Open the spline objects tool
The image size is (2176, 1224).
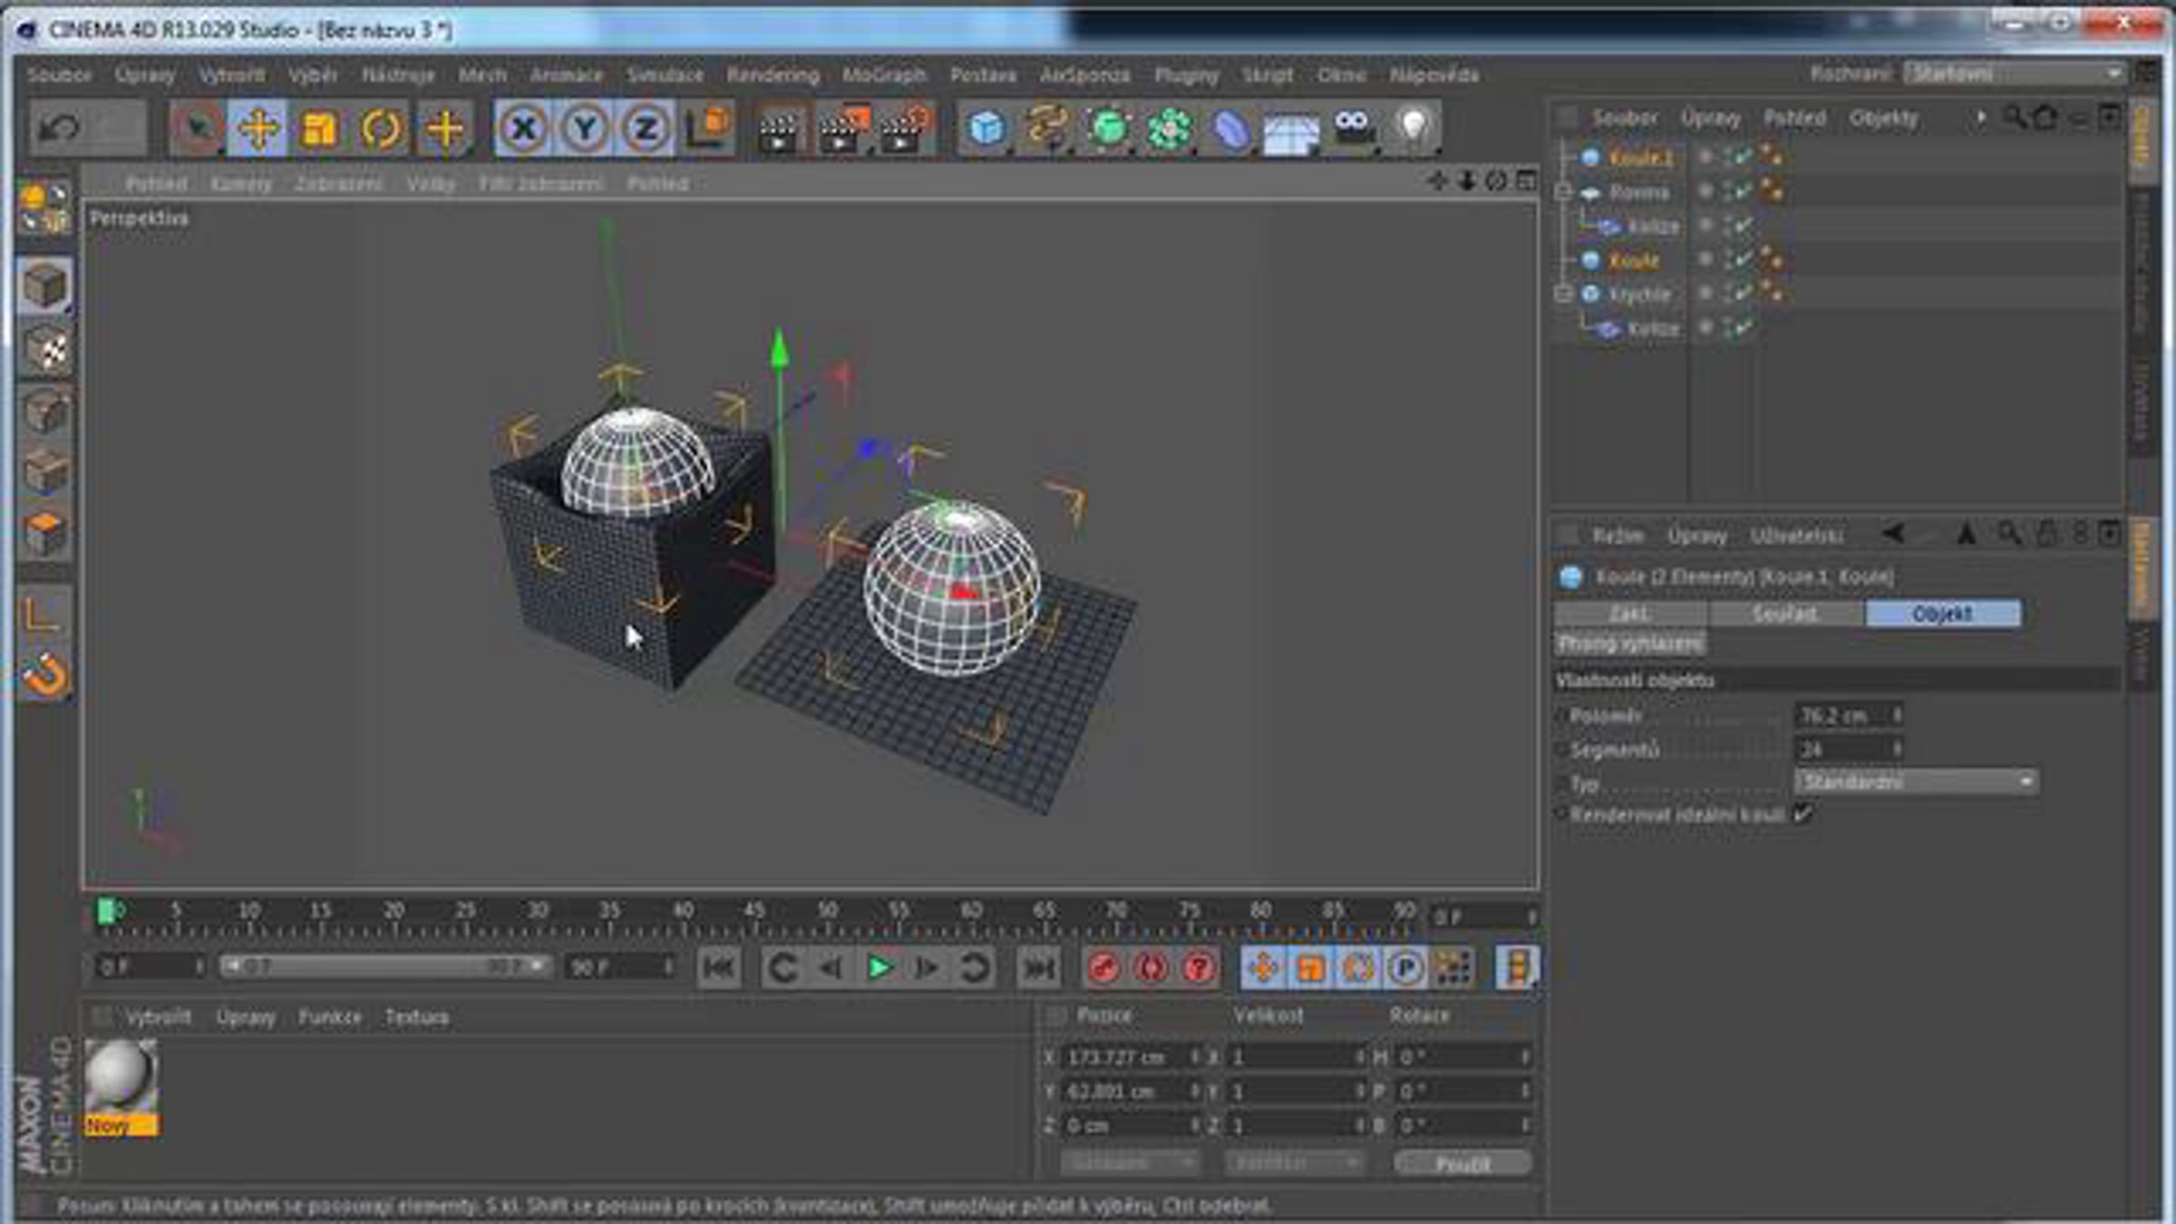pyautogui.click(x=1047, y=129)
